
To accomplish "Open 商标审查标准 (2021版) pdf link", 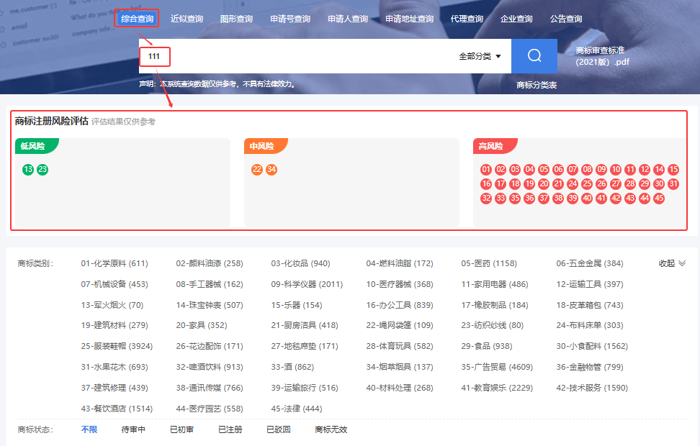I will tap(602, 56).
